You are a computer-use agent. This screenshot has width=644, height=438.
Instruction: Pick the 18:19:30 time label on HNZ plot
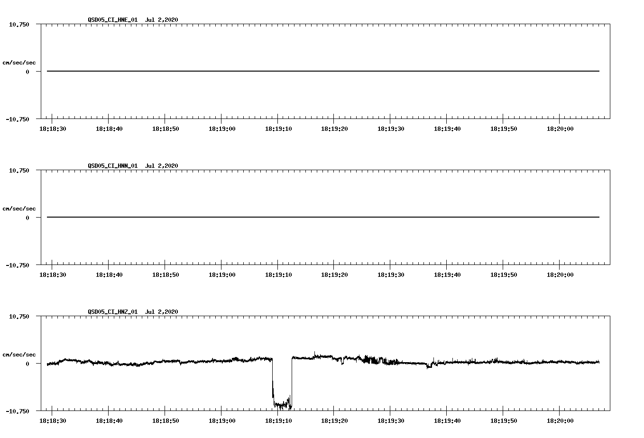pyautogui.click(x=391, y=420)
